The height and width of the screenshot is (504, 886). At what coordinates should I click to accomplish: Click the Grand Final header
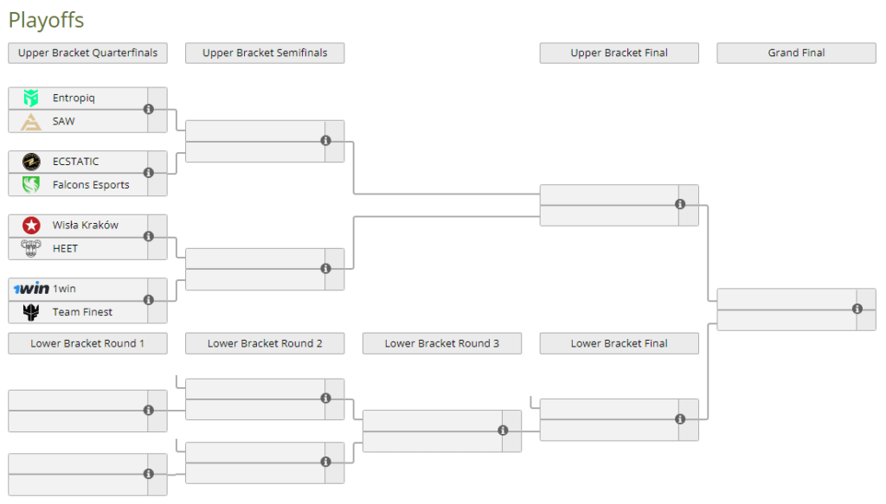click(796, 53)
